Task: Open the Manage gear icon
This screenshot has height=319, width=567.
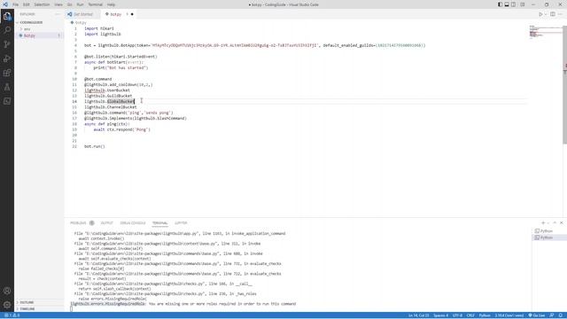Action: click(7, 305)
